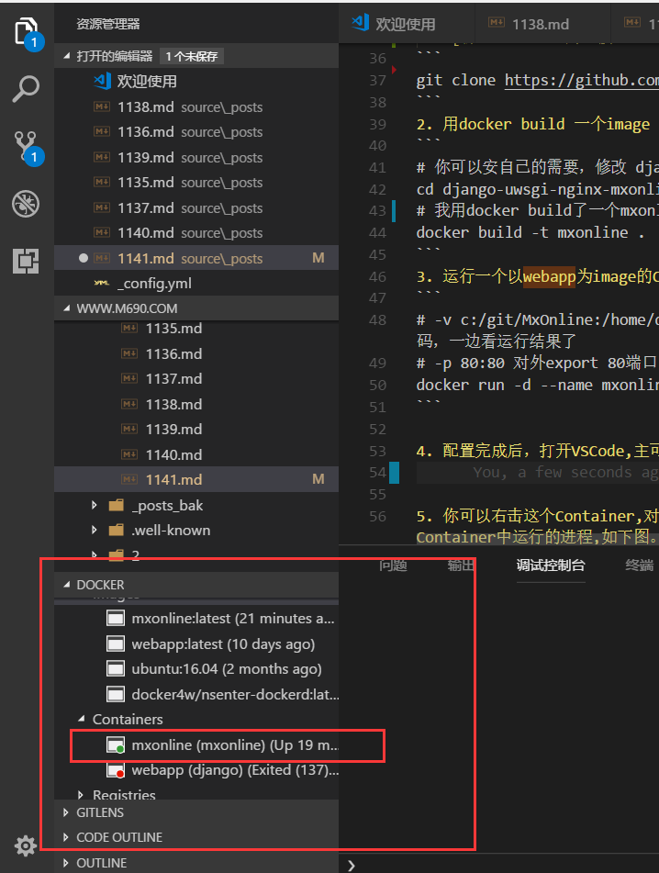Click the YAML icon beside _config.yml
The height and width of the screenshot is (873, 659).
pyautogui.click(x=102, y=284)
